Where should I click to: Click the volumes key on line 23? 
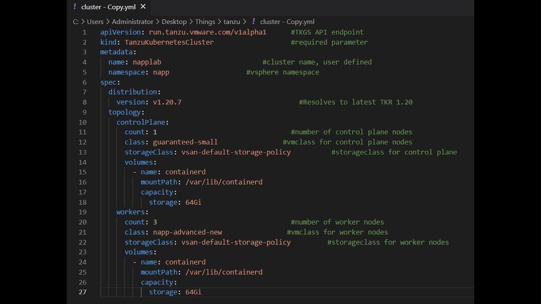139,252
